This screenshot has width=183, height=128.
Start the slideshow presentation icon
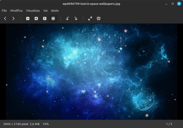99,18
